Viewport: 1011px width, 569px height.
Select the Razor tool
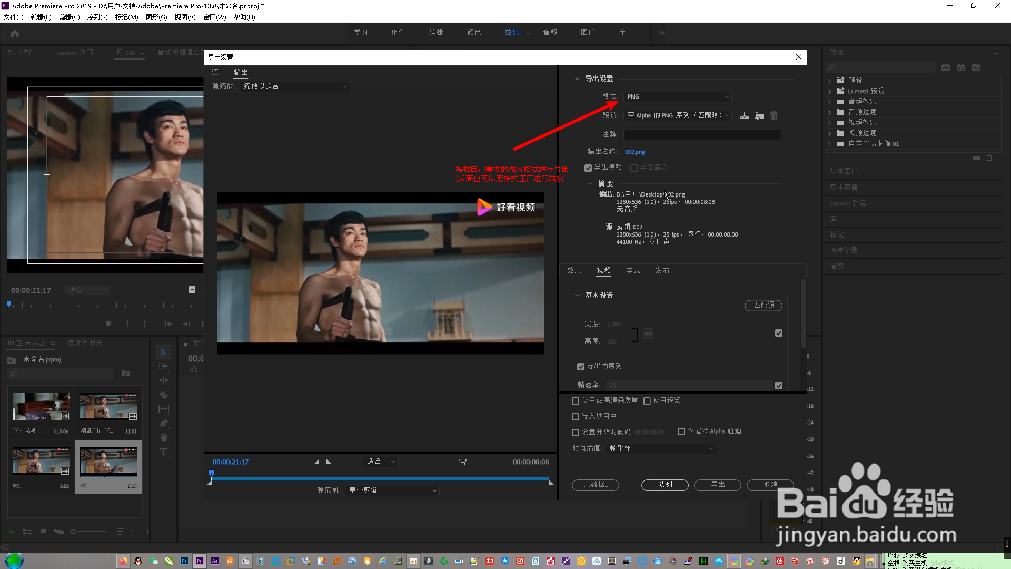click(x=164, y=395)
